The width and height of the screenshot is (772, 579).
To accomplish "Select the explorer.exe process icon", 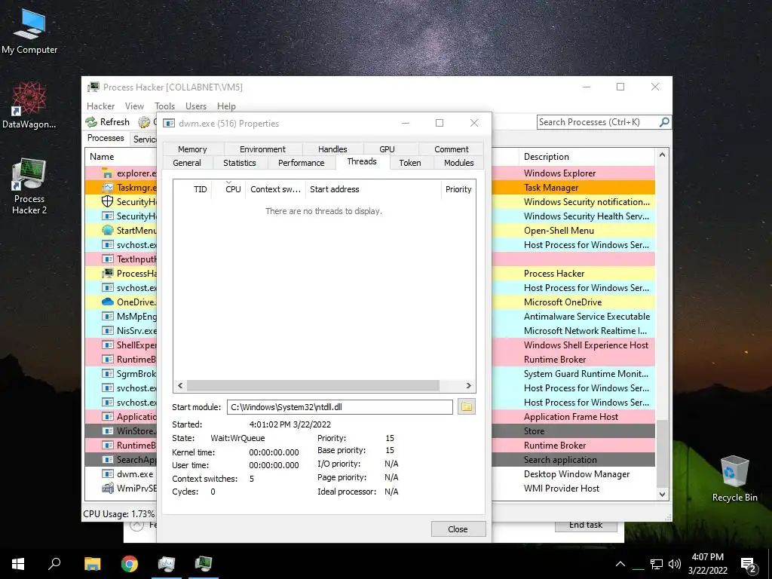I will [x=107, y=173].
